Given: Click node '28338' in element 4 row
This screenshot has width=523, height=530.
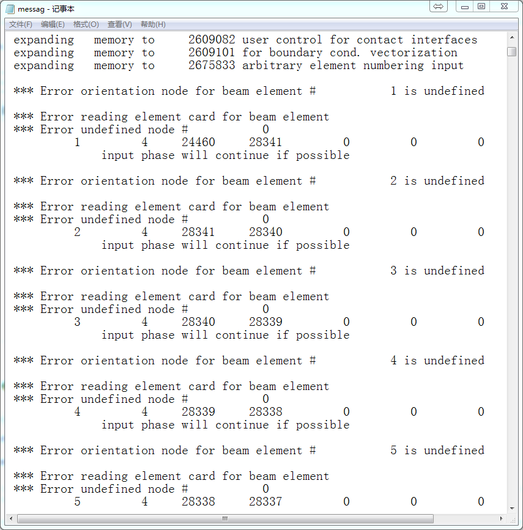Looking at the screenshot, I should 265,412.
